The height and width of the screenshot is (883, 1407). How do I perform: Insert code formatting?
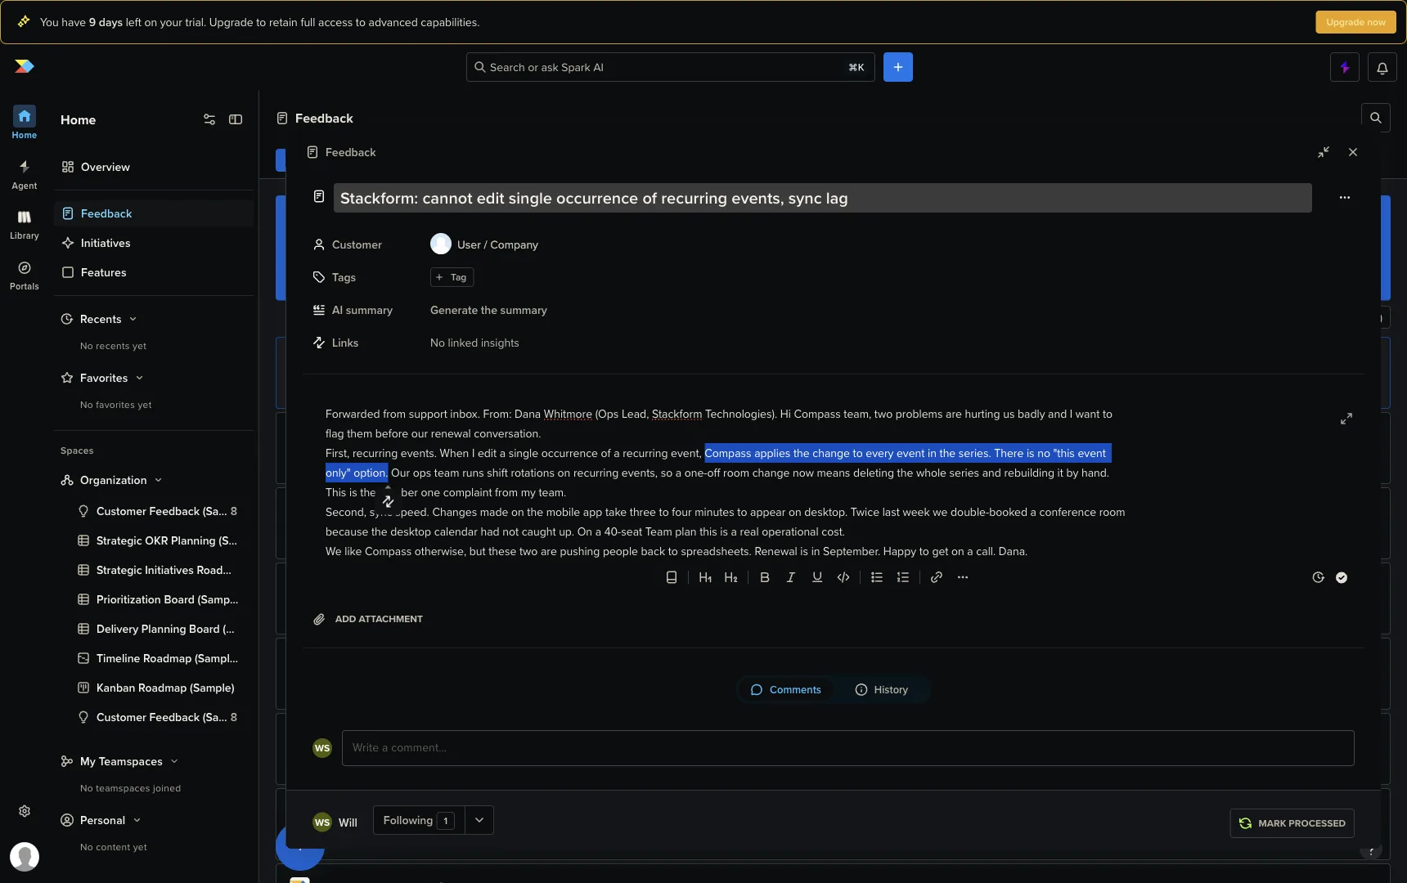point(843,577)
